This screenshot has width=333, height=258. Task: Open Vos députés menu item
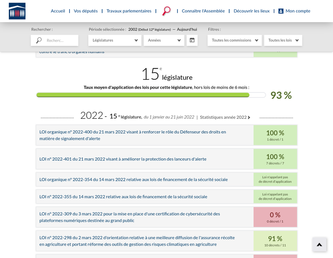click(x=85, y=11)
